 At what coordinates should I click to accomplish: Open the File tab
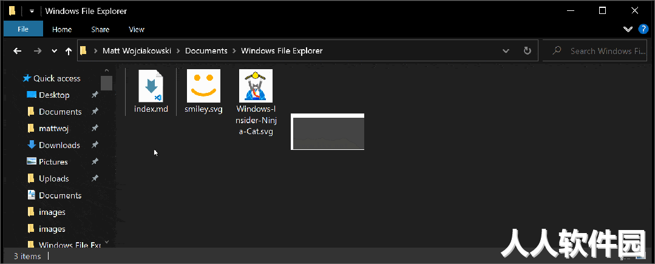(23, 29)
